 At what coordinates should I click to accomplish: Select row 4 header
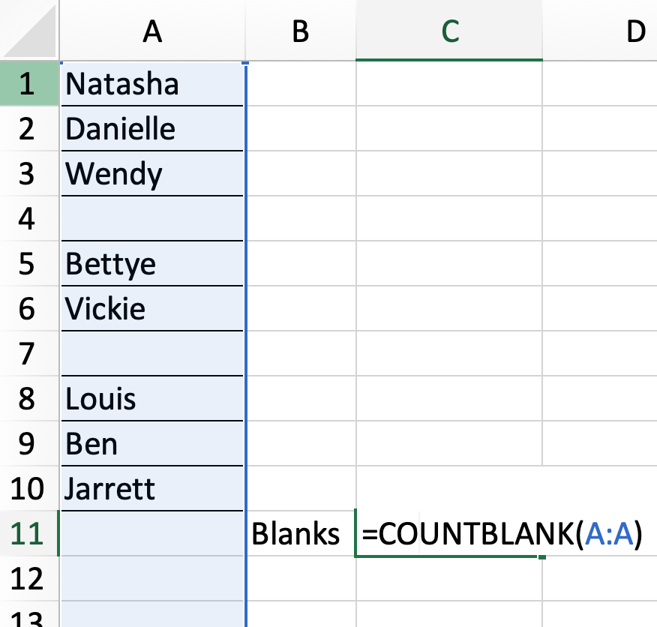29,218
